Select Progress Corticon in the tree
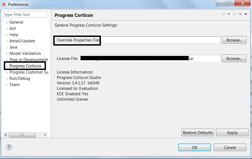The width and height of the screenshot is (252, 159). pos(25,66)
